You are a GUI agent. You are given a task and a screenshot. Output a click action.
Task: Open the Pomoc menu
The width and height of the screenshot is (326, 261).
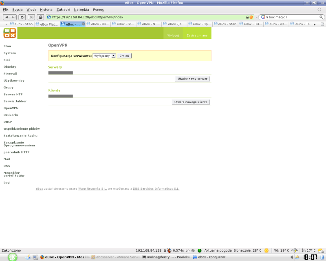98,9
